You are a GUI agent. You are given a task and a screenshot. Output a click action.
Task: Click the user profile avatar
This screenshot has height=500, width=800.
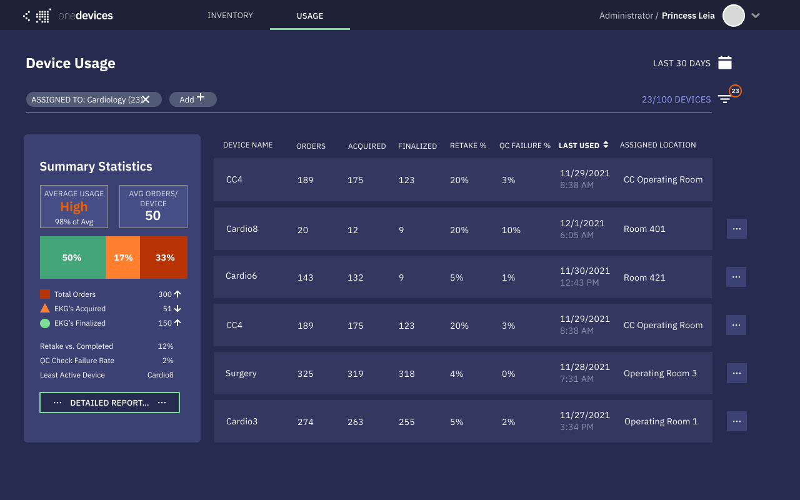(x=733, y=16)
